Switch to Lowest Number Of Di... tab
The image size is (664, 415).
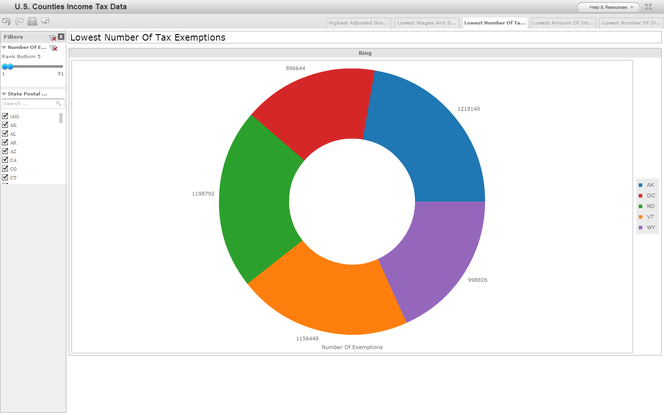tap(631, 23)
